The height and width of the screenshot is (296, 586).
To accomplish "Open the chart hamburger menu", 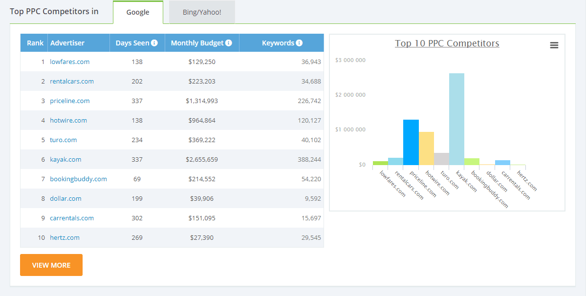I will click(x=554, y=45).
